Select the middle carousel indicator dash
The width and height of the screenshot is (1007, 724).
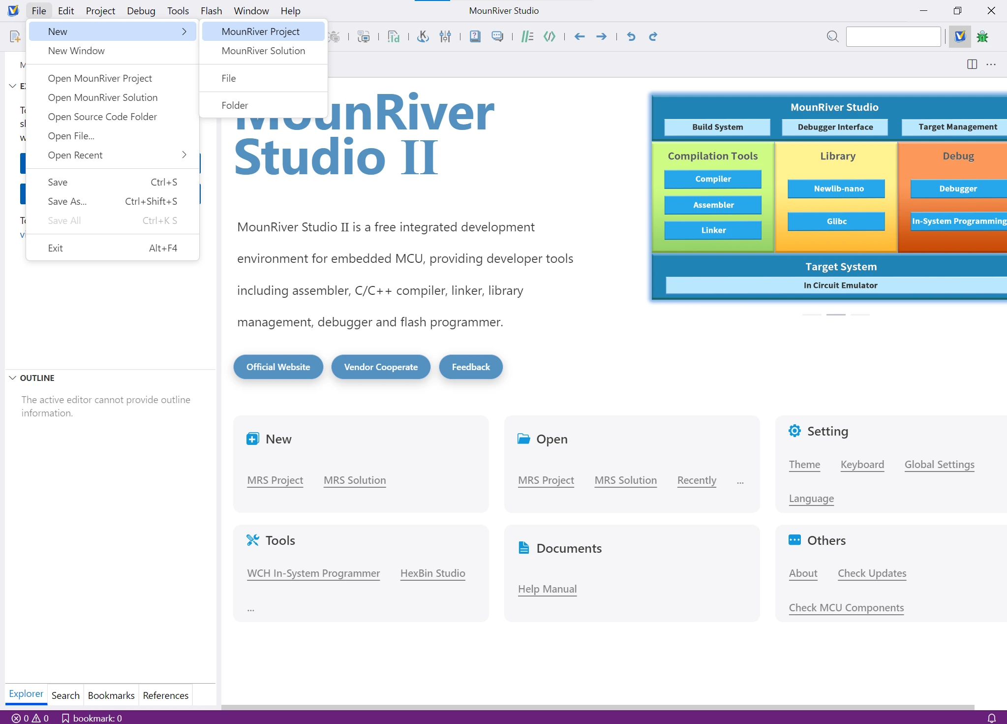coord(836,314)
